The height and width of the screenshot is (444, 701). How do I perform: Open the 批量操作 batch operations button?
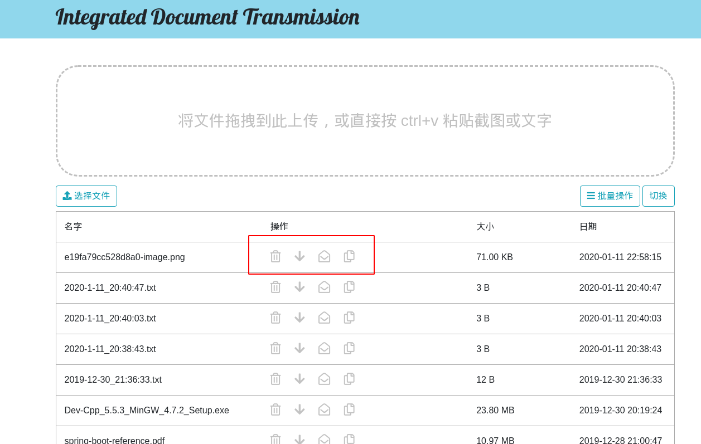(610, 196)
